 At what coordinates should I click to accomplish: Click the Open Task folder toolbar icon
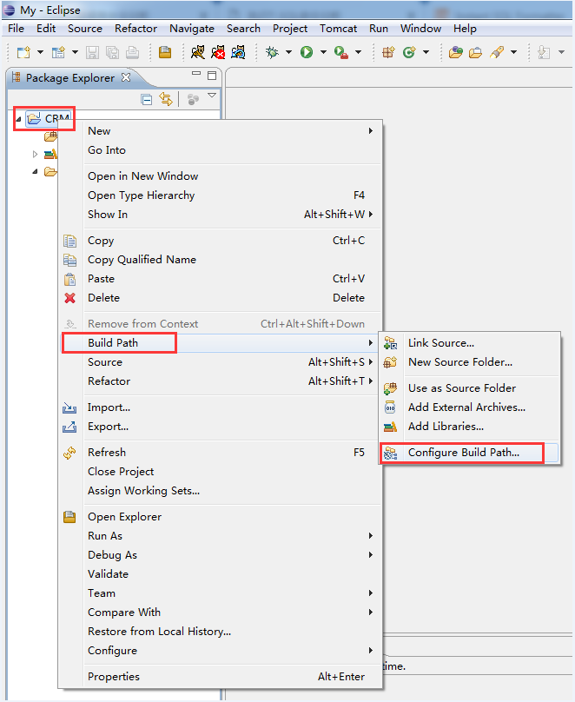point(475,52)
